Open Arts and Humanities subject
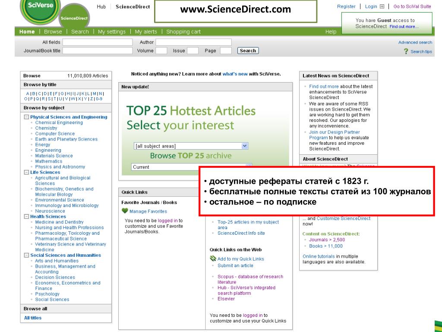This screenshot has width=442, height=332. click(57, 261)
